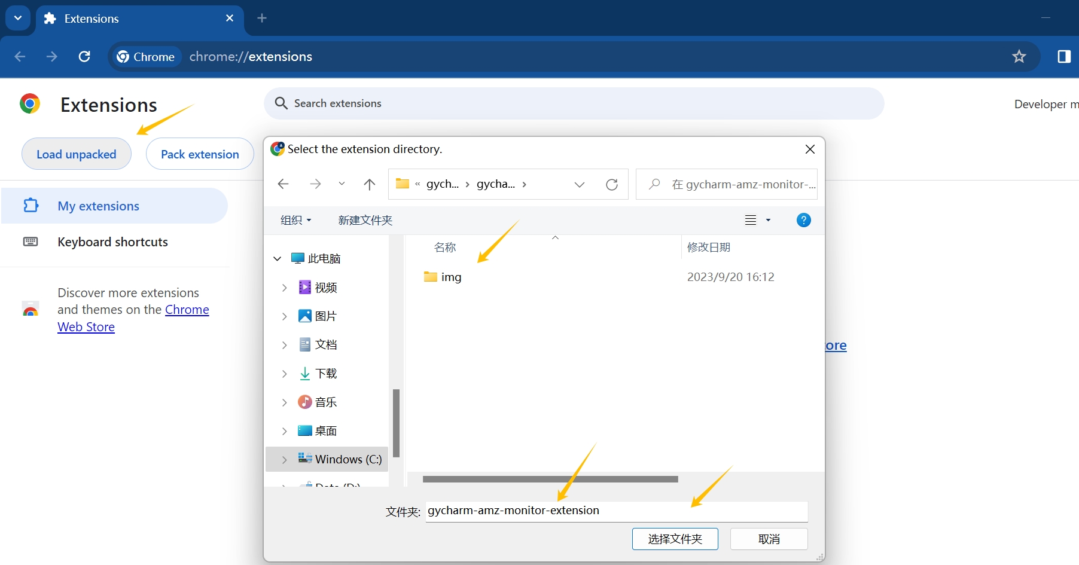Open Chrome side panel icon
The height and width of the screenshot is (565, 1079).
tap(1063, 57)
